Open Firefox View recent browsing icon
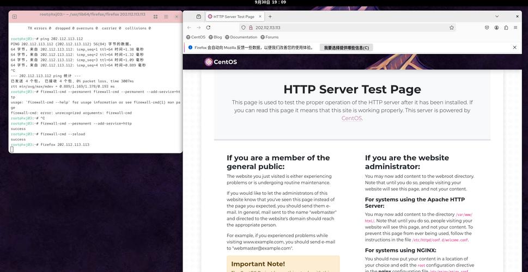This screenshot has height=272, width=528. coord(198,17)
